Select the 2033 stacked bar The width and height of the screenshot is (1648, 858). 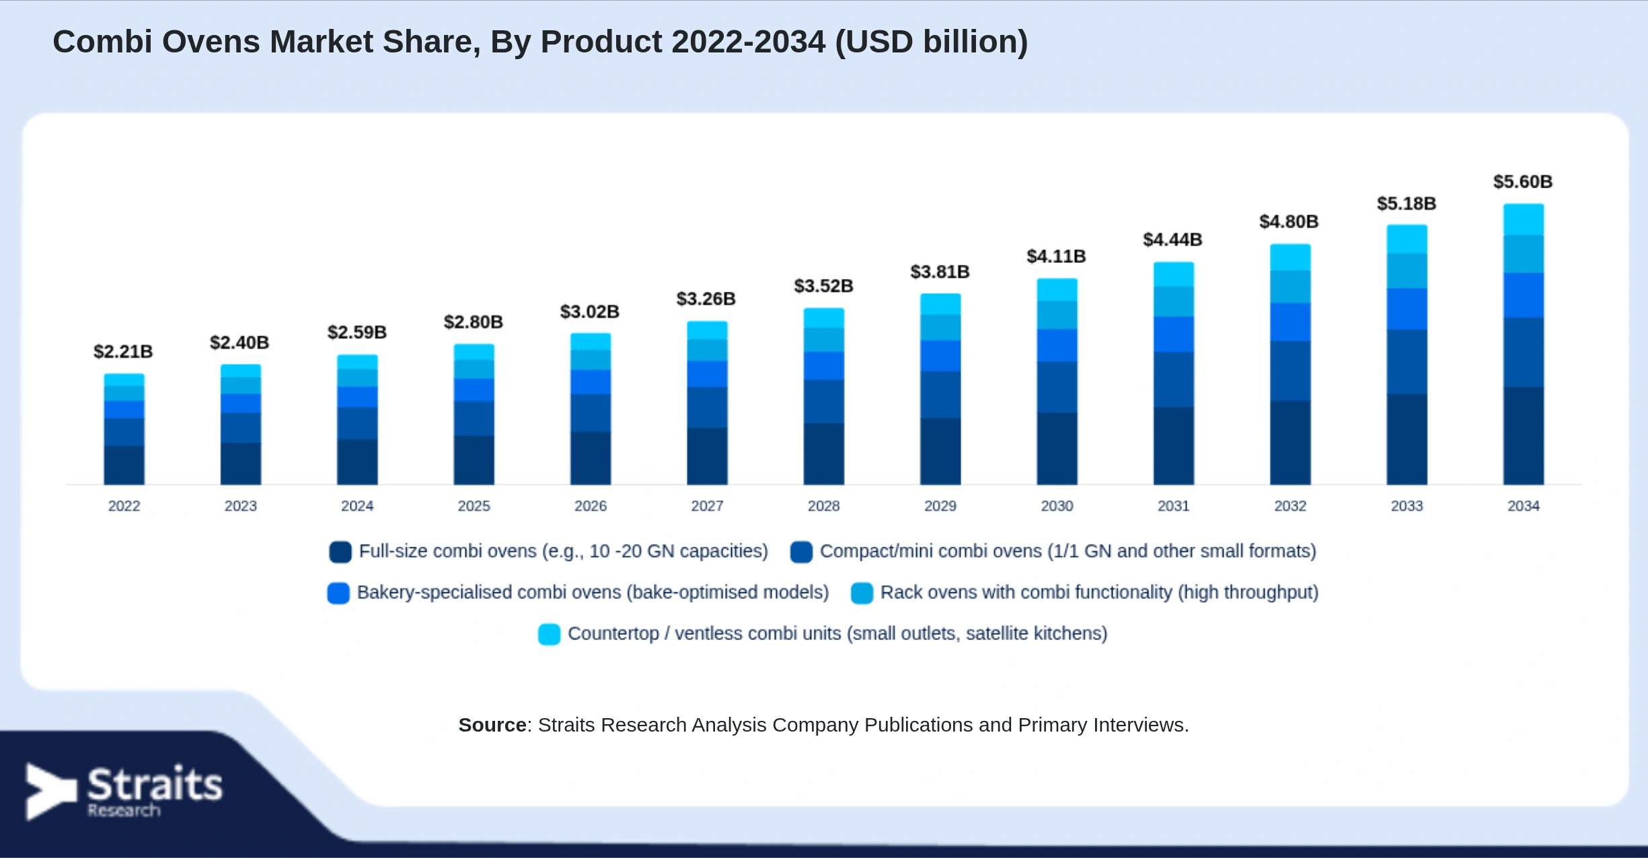[x=1407, y=355]
